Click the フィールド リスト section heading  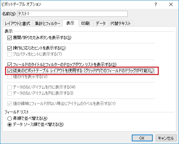click(x=17, y=112)
